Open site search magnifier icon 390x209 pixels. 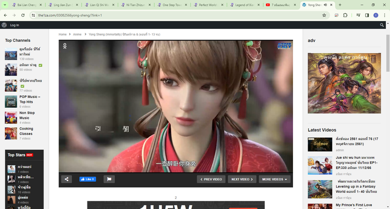[x=382, y=25]
